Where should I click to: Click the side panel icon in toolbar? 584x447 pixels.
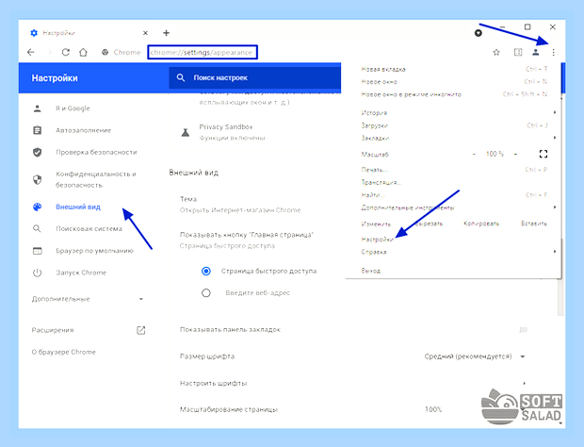[x=518, y=53]
